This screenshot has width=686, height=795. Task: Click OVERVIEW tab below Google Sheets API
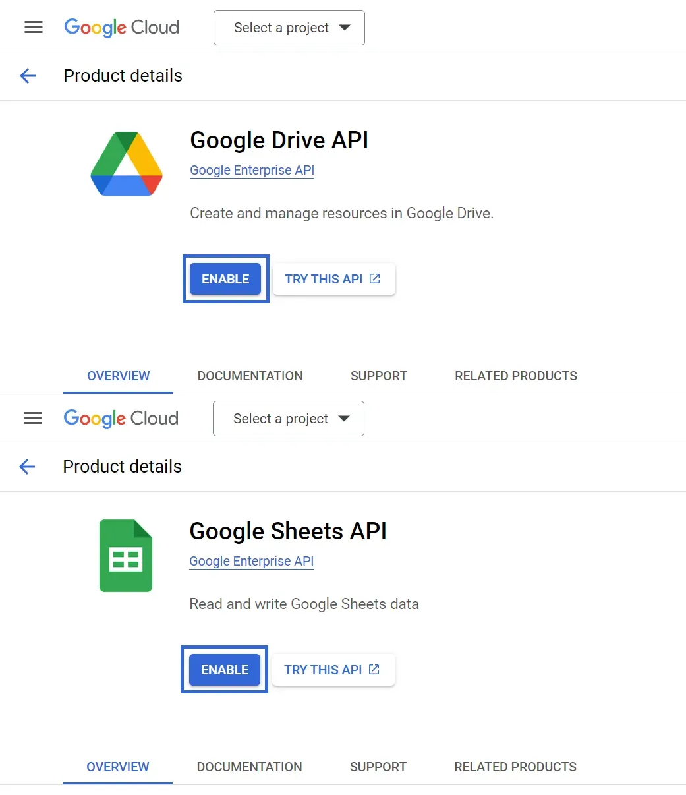[x=117, y=767]
